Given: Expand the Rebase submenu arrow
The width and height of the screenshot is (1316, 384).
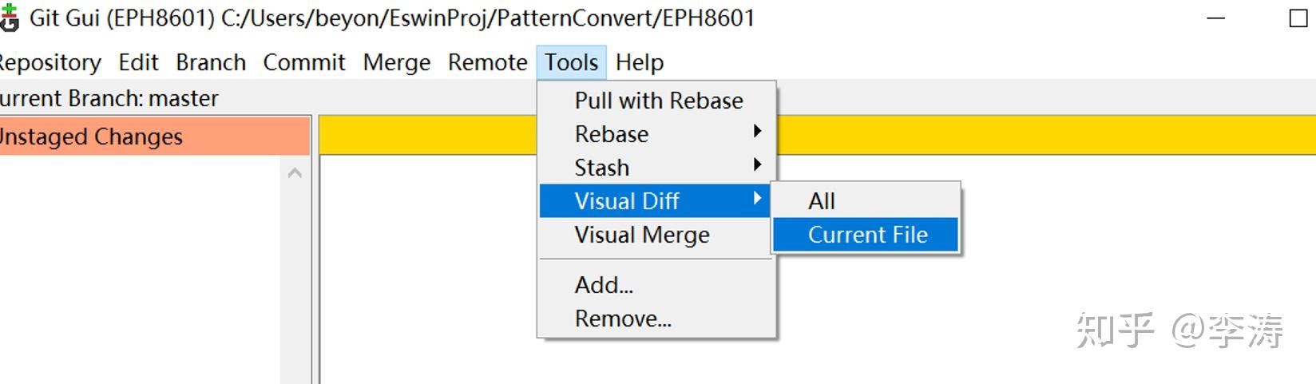Looking at the screenshot, I should (757, 132).
